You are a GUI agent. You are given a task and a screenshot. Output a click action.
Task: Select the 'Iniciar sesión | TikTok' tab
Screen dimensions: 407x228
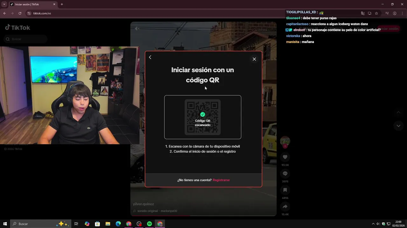pos(31,4)
